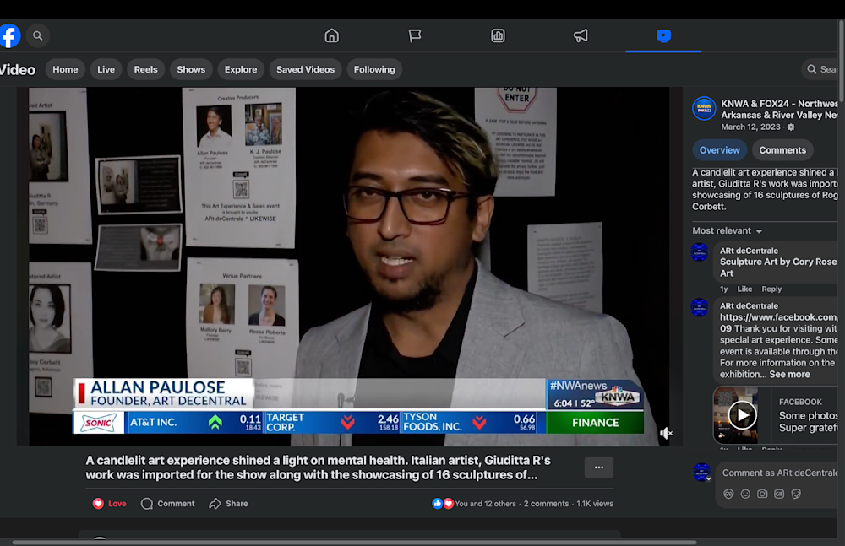The width and height of the screenshot is (845, 546).
Task: Switch commenting profile via avatar arrow
Action: [708, 478]
